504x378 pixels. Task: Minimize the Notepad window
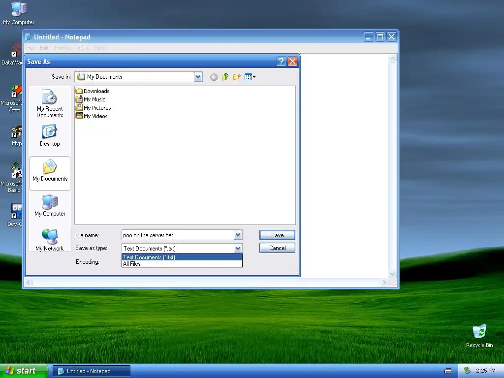click(x=368, y=36)
